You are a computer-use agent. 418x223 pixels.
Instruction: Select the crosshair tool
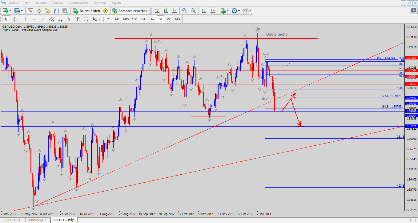(x=14, y=19)
